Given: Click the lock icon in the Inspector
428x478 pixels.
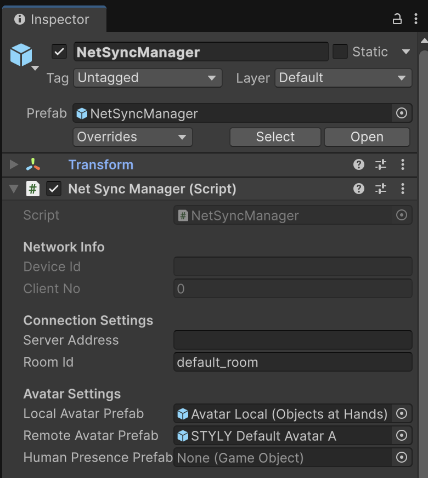Looking at the screenshot, I should tap(397, 19).
